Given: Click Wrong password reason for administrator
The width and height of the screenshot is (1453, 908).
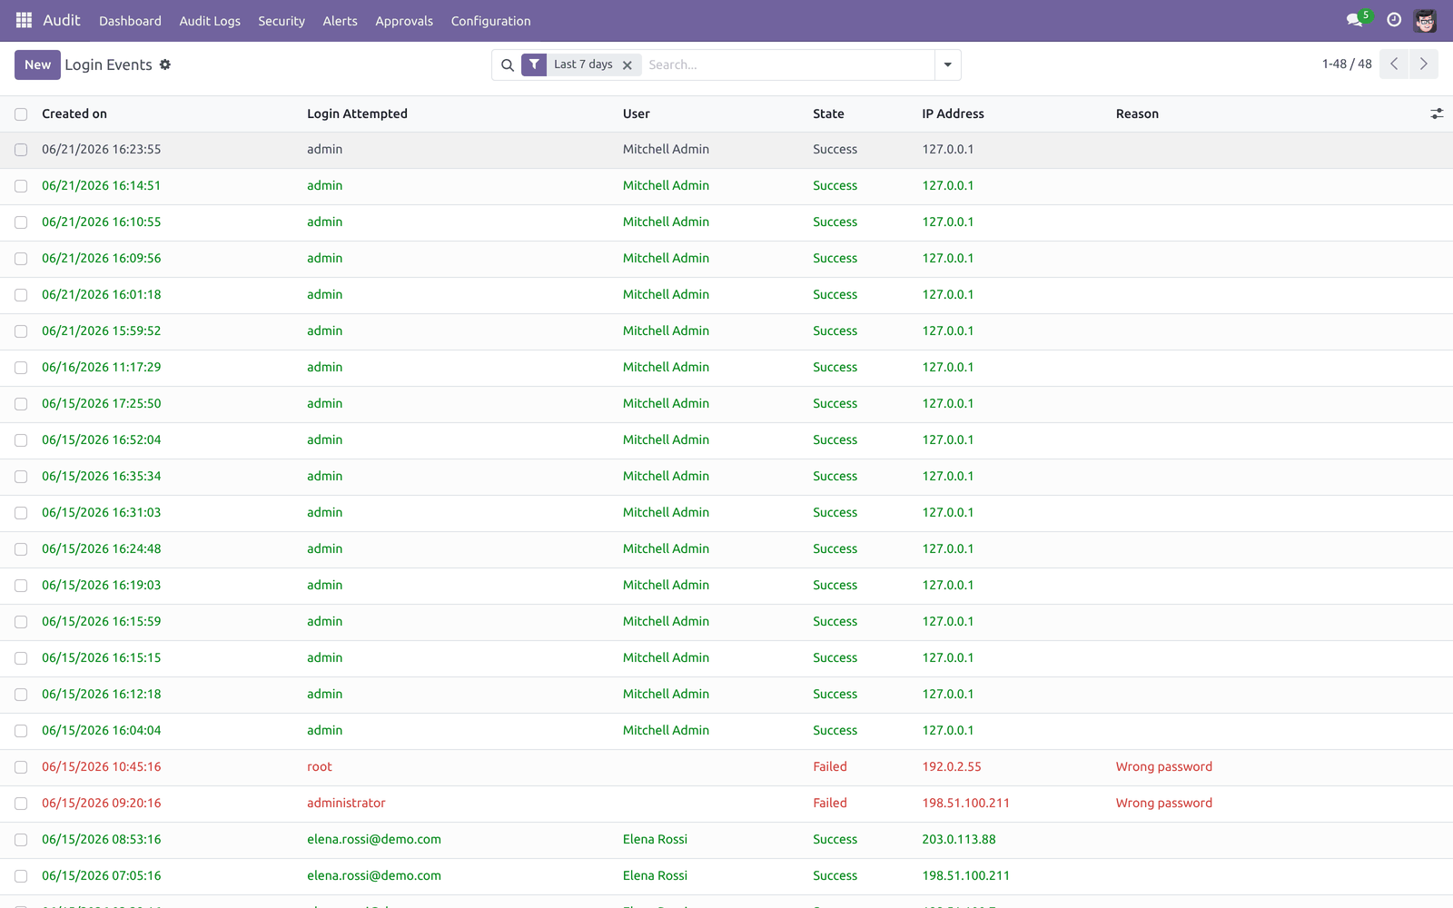Looking at the screenshot, I should pos(1164,803).
